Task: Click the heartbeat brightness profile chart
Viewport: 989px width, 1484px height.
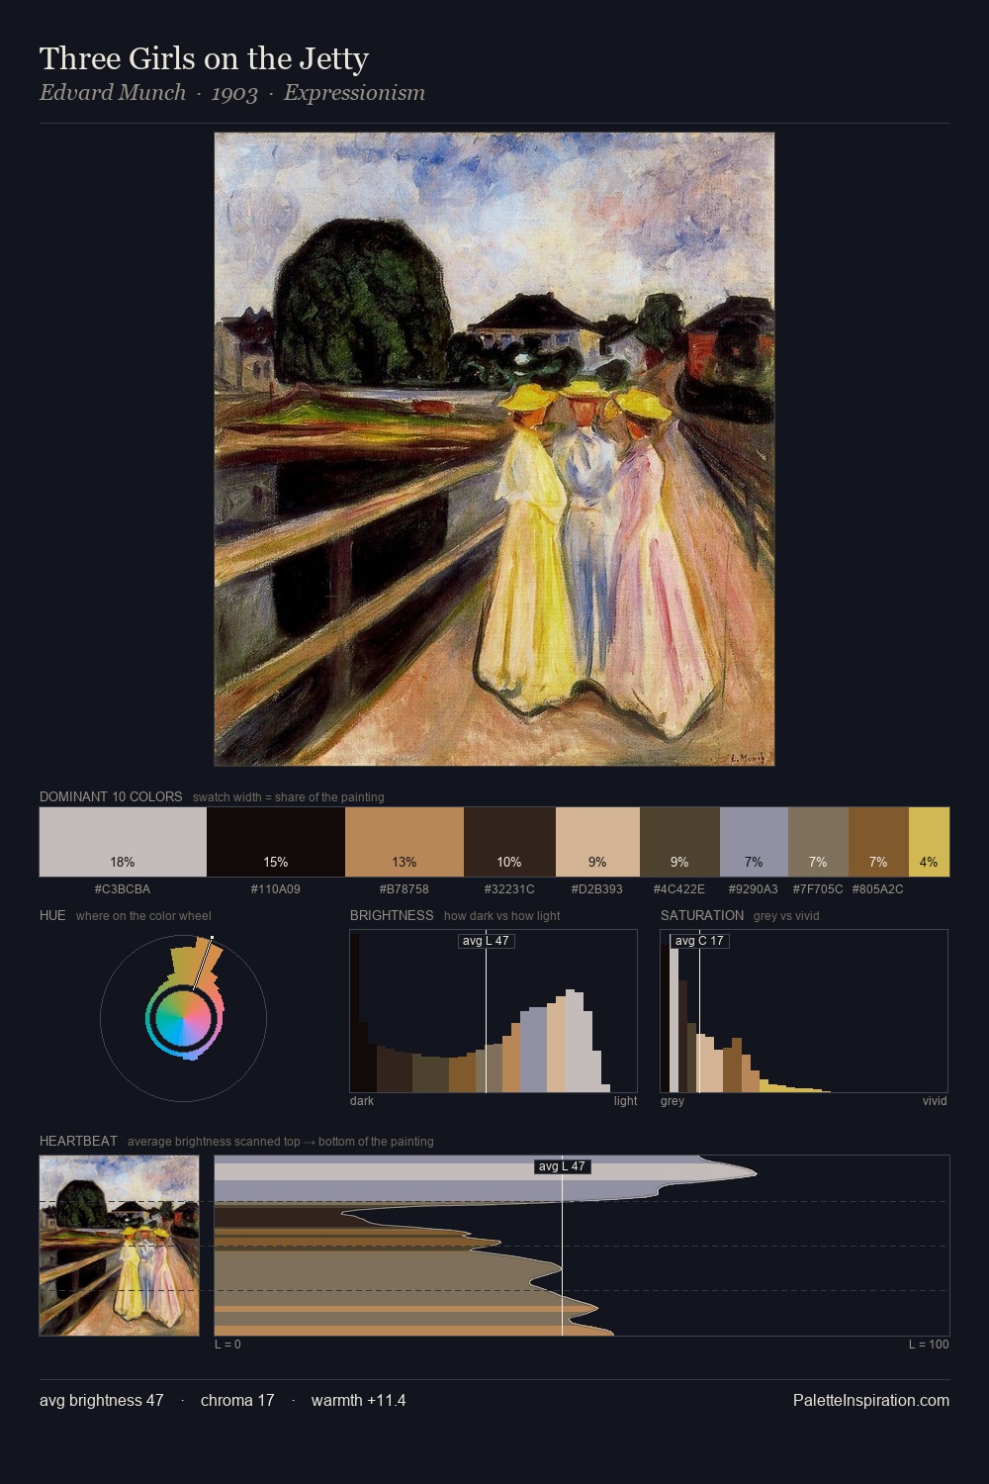Action: pyautogui.click(x=582, y=1246)
